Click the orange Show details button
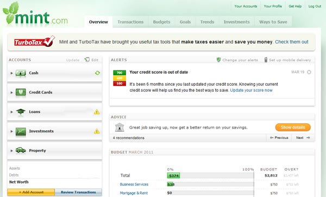This screenshot has width=326, height=197. click(x=293, y=127)
